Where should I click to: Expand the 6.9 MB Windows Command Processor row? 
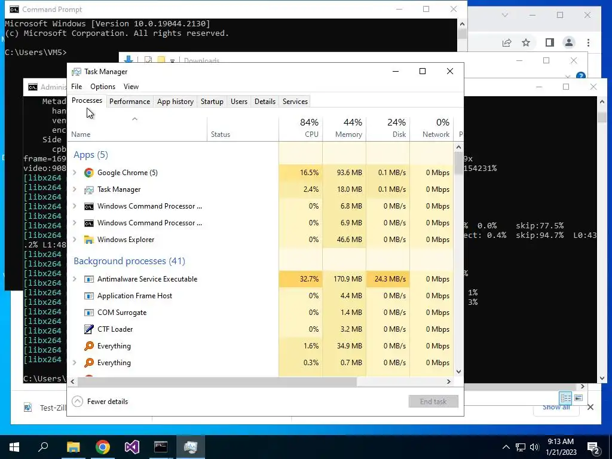(75, 223)
